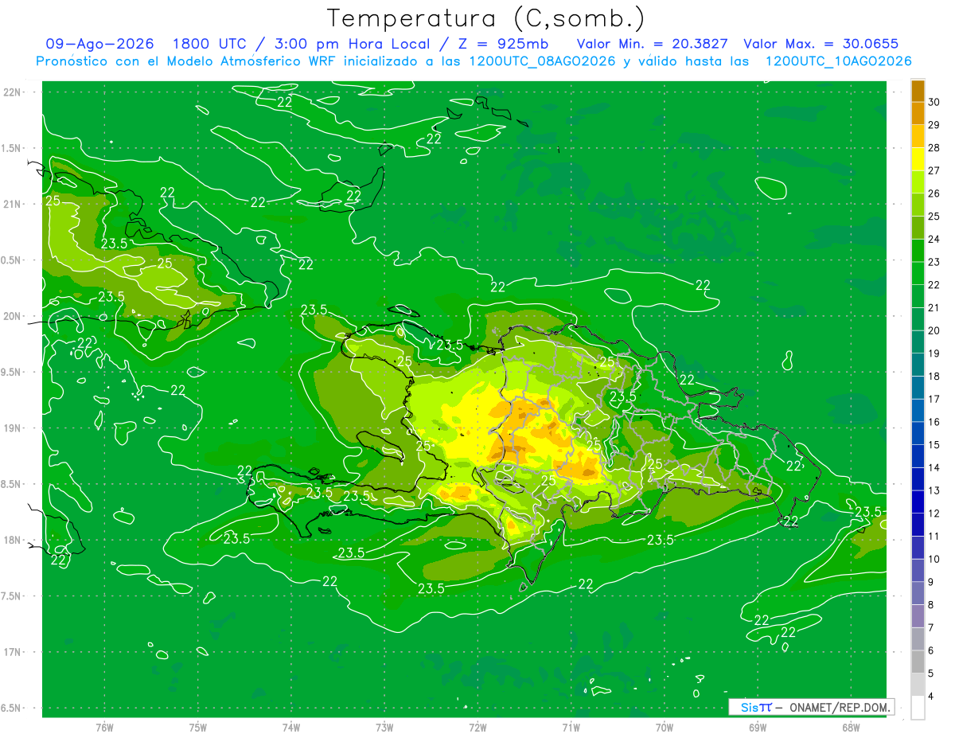955x738 pixels.
Task: Click the '74W' longitude axis label
Action: (291, 728)
